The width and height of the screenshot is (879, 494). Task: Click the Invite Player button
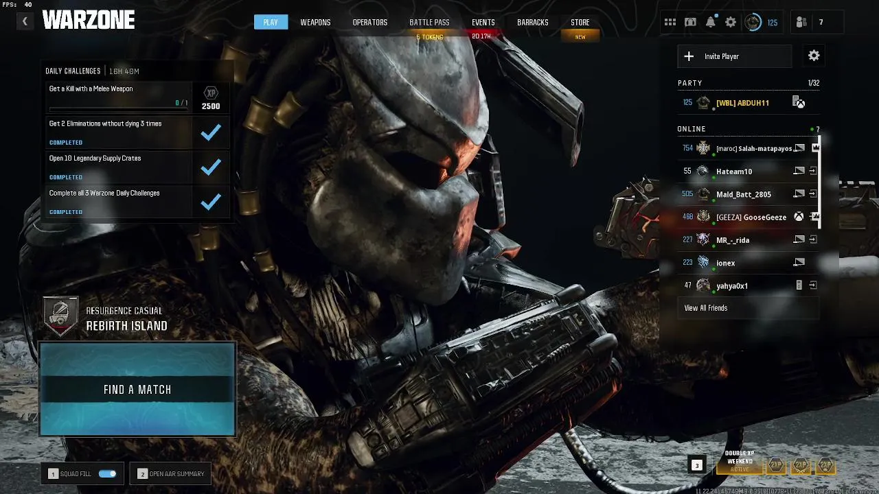(x=735, y=56)
